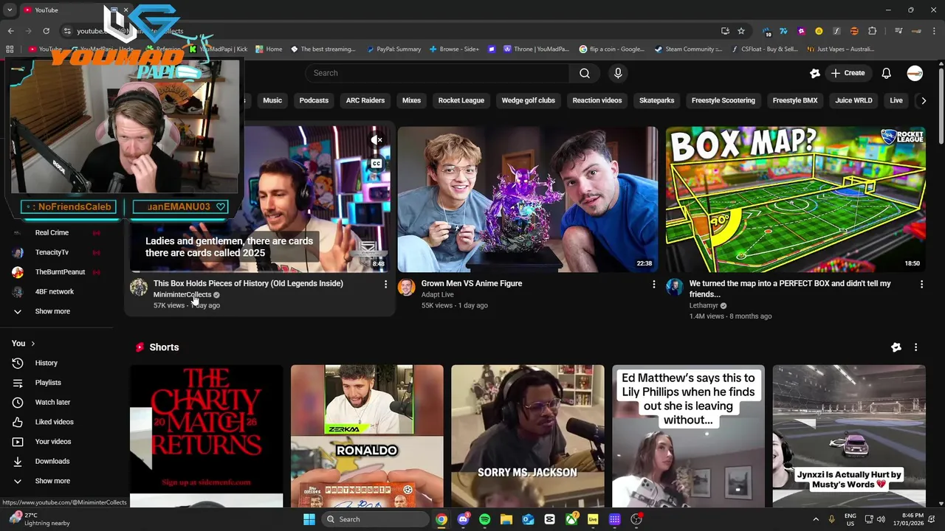Click the icon beside Shorts options menu

point(896,347)
